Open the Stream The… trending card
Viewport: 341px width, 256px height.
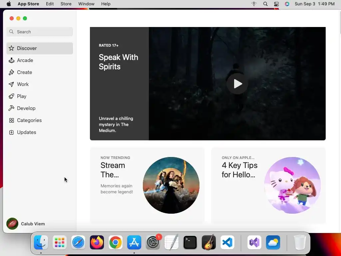pos(147,185)
